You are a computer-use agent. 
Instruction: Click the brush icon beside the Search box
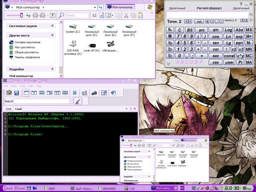pos(77,101)
